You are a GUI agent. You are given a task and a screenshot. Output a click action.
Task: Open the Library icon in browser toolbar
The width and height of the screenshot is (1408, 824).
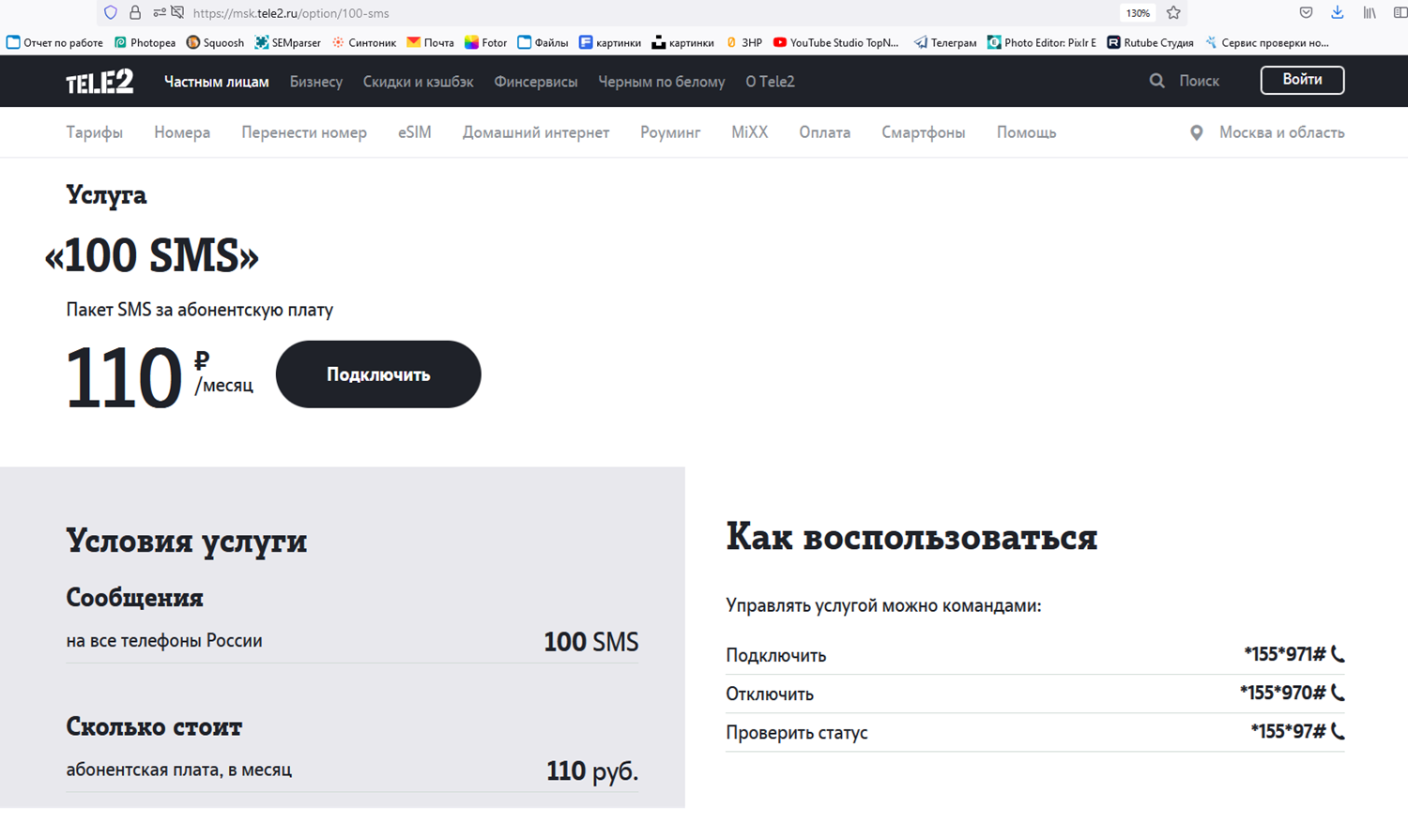[1370, 13]
